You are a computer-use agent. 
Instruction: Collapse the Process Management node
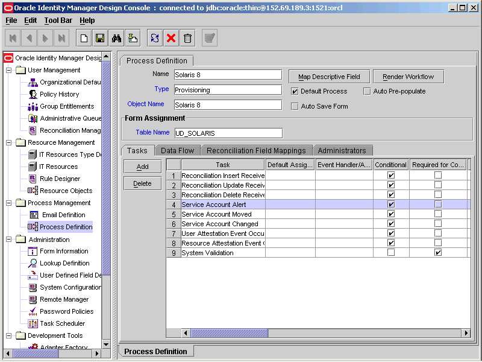(x=8, y=203)
